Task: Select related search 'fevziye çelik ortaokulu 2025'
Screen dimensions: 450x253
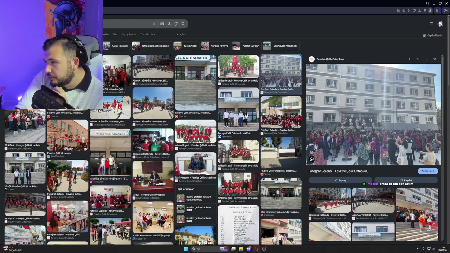Action: [196, 219]
